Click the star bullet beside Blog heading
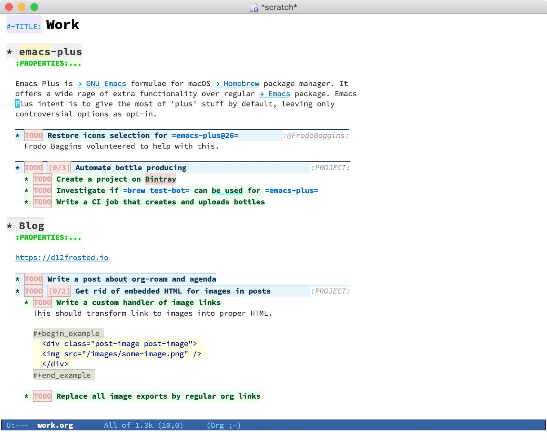547x441 pixels. click(x=10, y=226)
